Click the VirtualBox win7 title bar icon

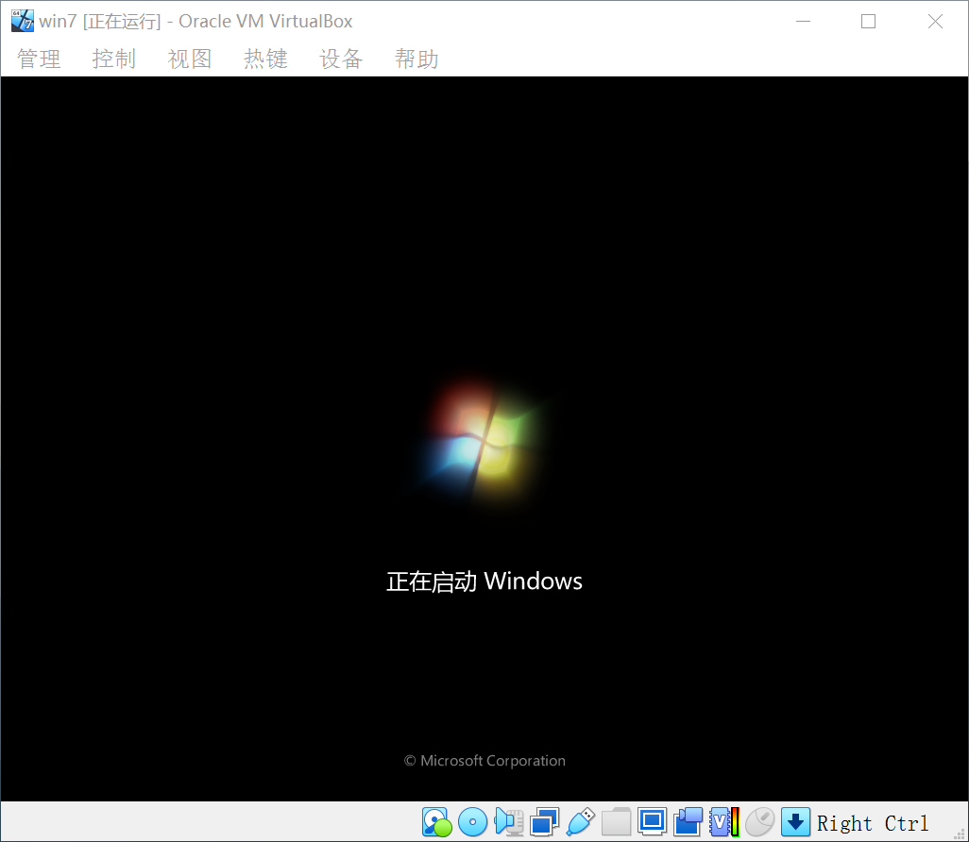point(23,21)
